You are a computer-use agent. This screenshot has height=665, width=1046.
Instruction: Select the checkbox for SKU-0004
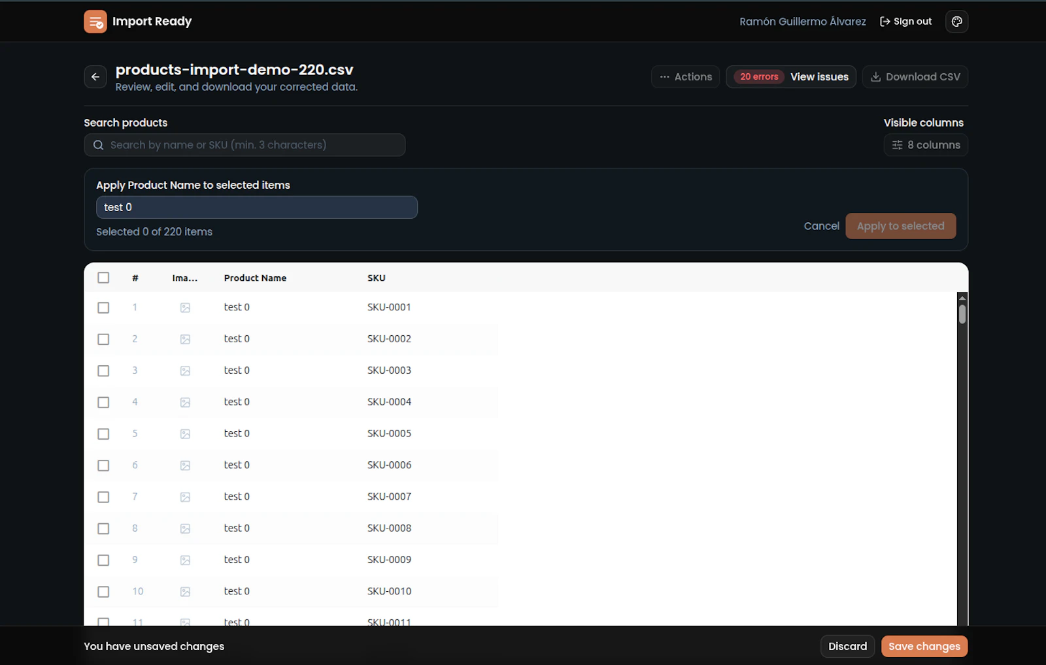click(x=103, y=402)
